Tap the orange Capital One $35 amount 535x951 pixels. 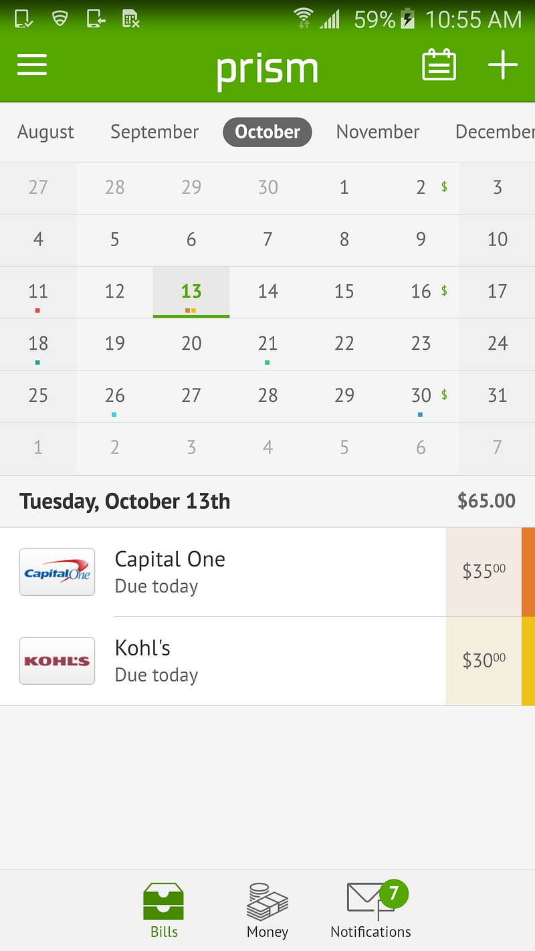click(484, 572)
